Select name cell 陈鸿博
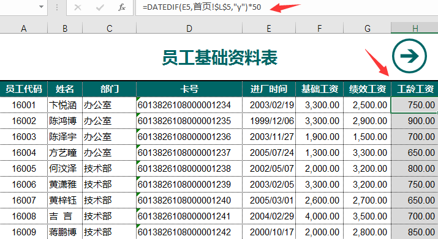The width and height of the screenshot is (438, 239). [65, 121]
